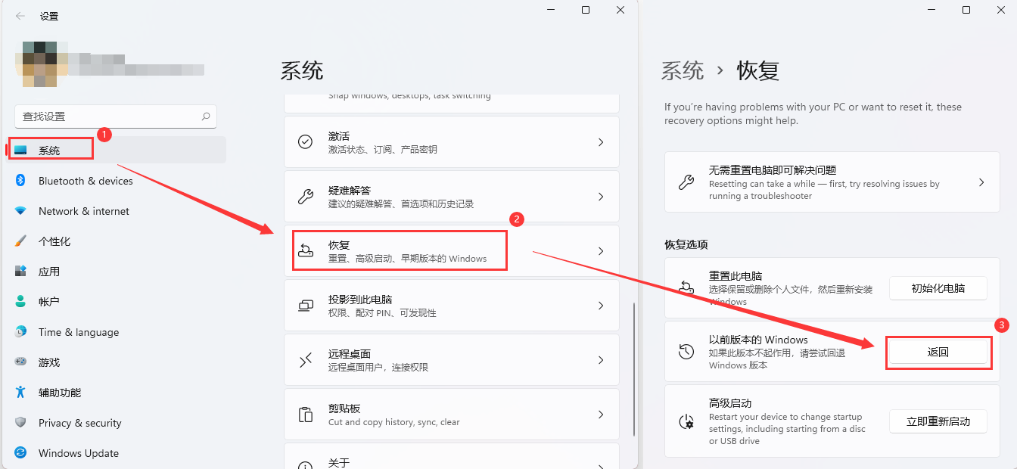The width and height of the screenshot is (1017, 469).
Task: Click the 应用 apps sidebar icon
Action: pyautogui.click(x=21, y=272)
